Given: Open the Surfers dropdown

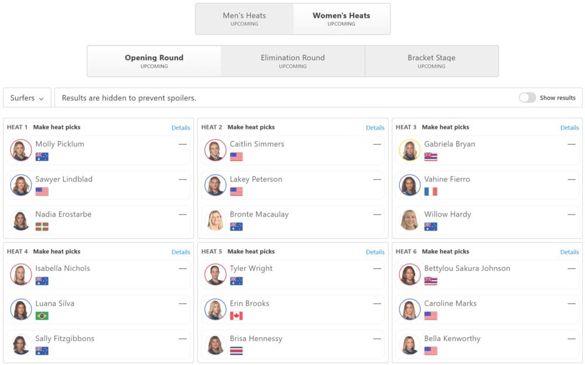Looking at the screenshot, I should point(28,98).
